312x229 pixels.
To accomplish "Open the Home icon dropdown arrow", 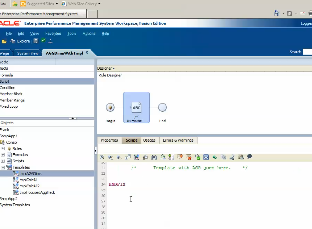I will (x=283, y=13).
